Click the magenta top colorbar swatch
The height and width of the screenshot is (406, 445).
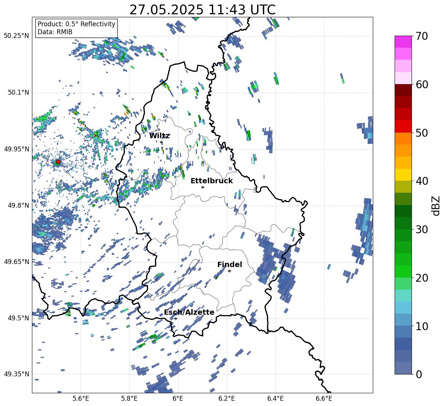point(403,42)
